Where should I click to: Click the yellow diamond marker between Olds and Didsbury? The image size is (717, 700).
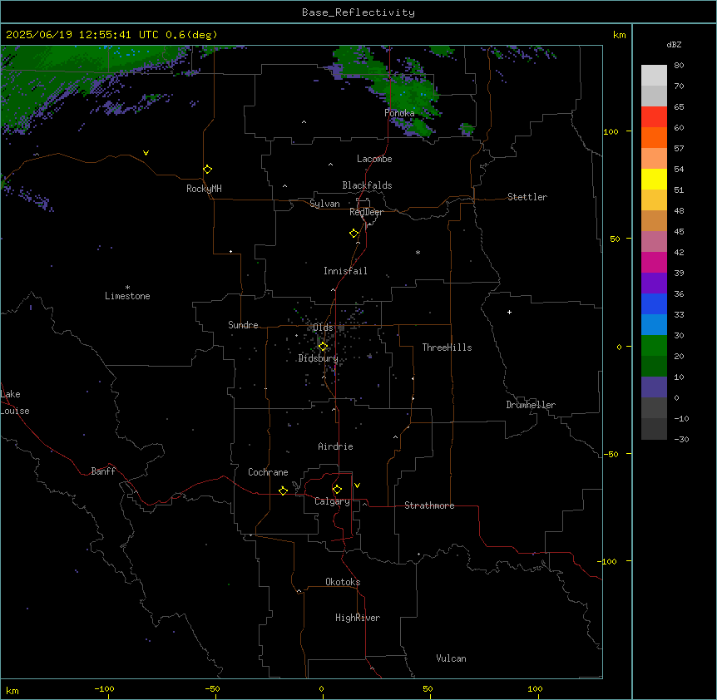[323, 347]
